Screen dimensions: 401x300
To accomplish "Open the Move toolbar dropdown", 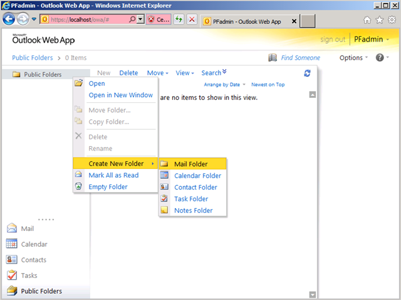I will pyautogui.click(x=157, y=73).
